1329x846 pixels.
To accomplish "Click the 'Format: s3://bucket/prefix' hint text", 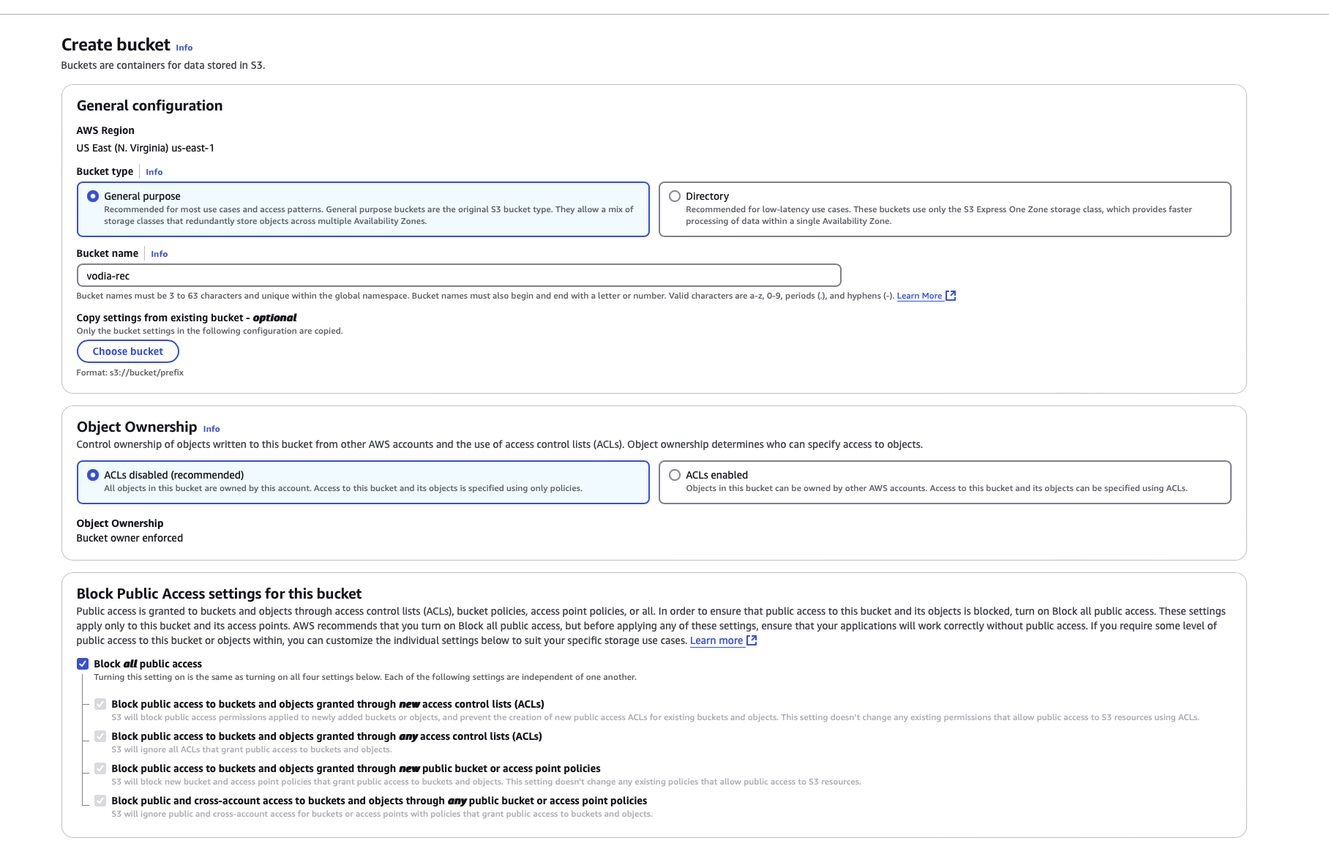I will 130,373.
